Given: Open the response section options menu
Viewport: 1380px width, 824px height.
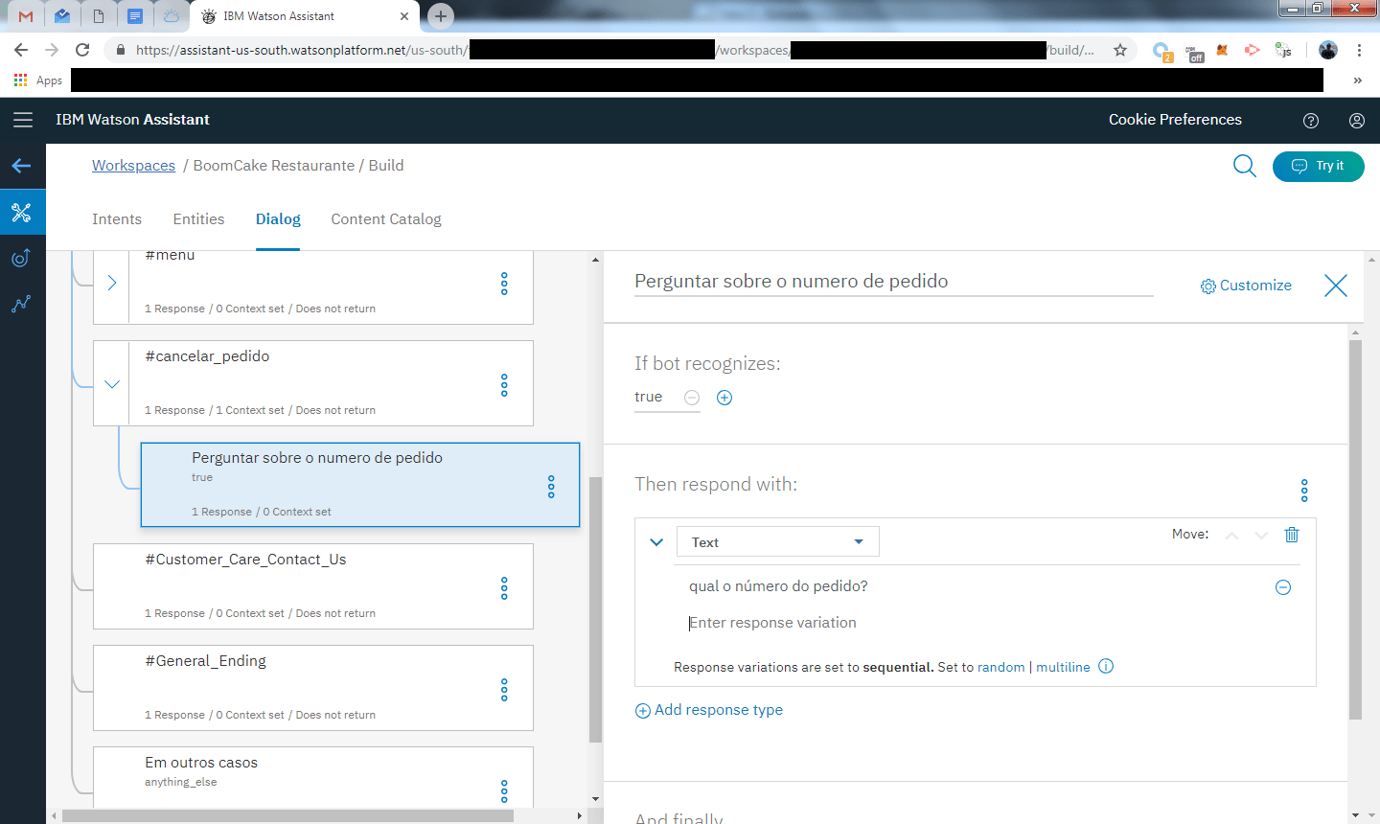Looking at the screenshot, I should pos(1304,491).
